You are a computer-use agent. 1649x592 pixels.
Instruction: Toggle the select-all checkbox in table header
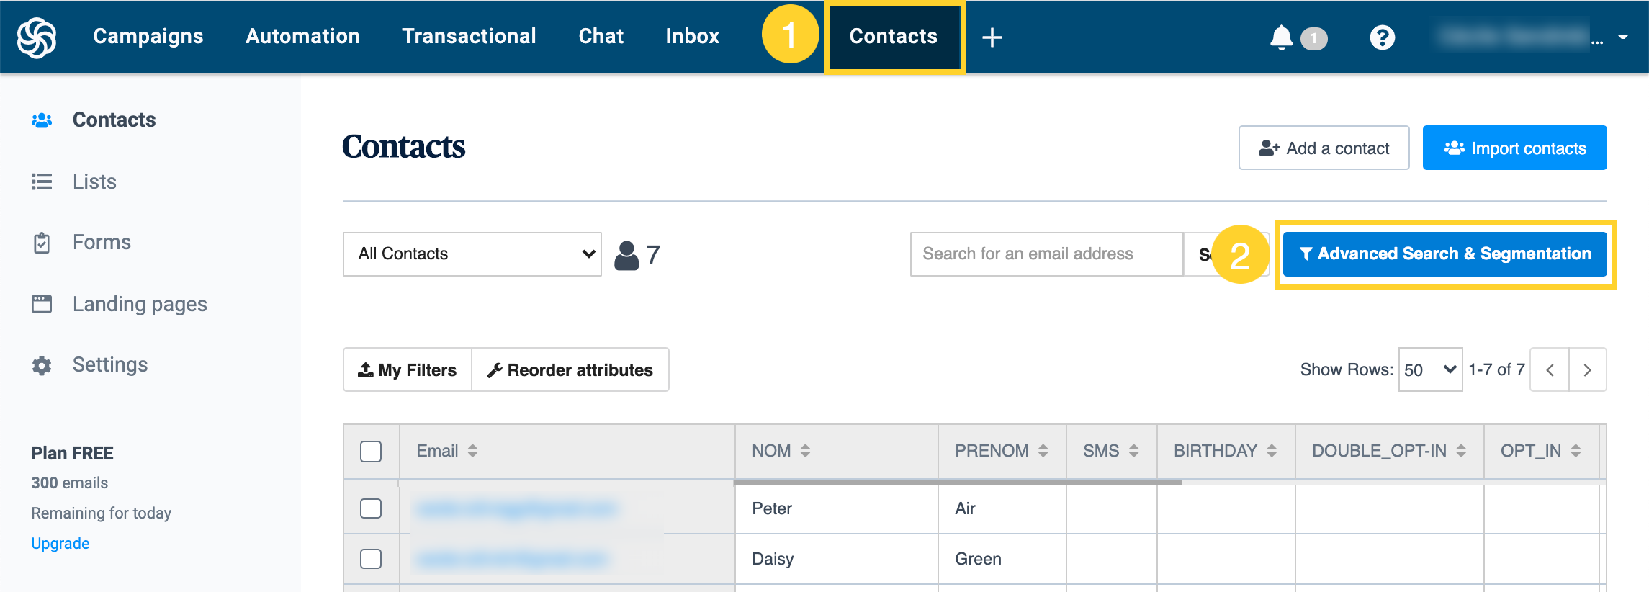pyautogui.click(x=371, y=452)
